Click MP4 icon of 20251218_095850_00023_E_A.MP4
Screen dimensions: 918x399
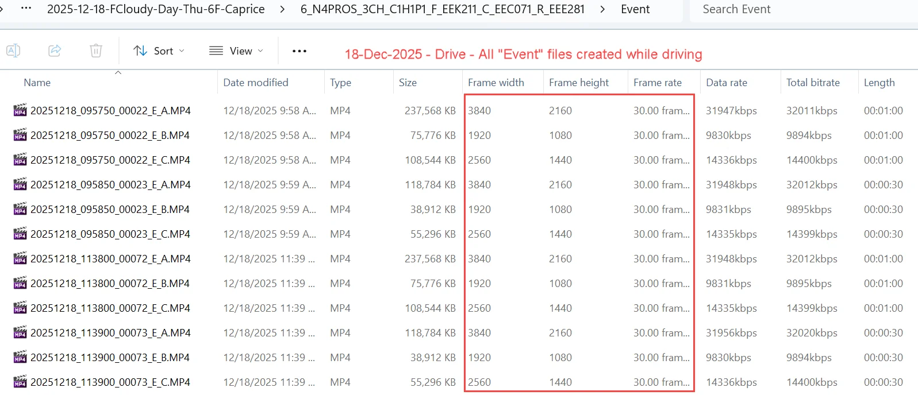pos(20,184)
